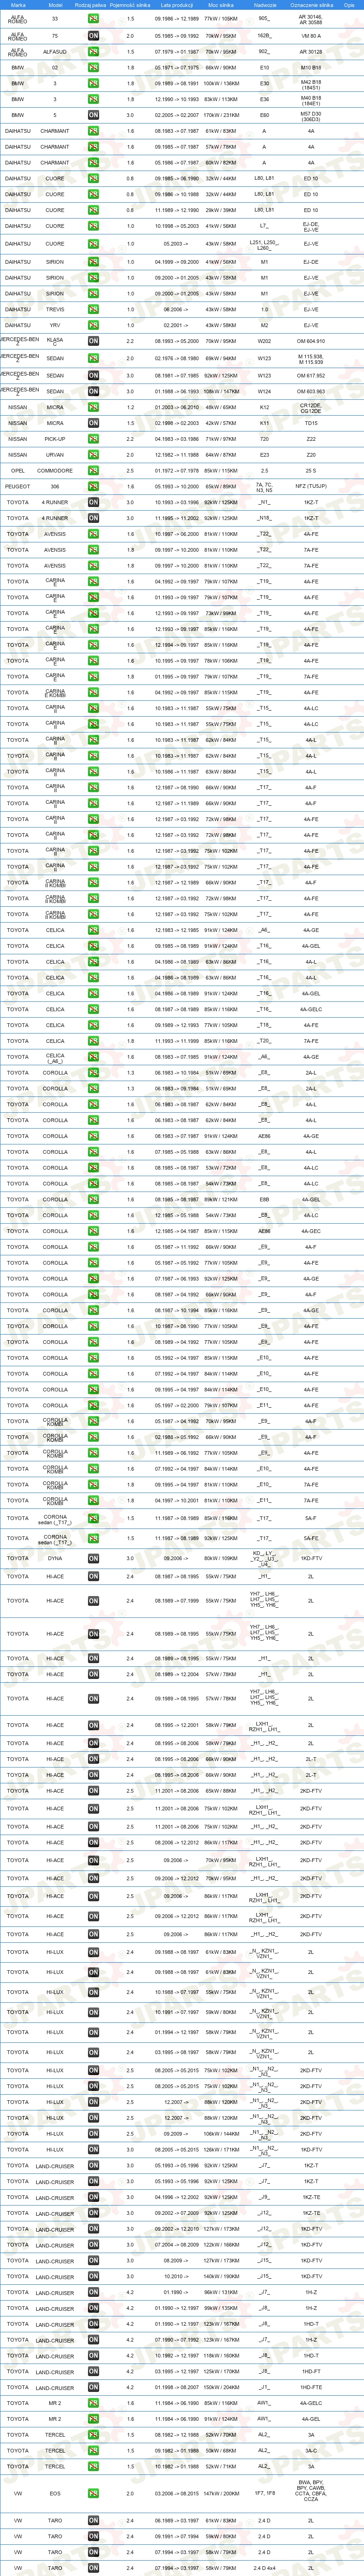
Task: Click the NFZ (TU5JP) engine code
Action: tap(311, 486)
